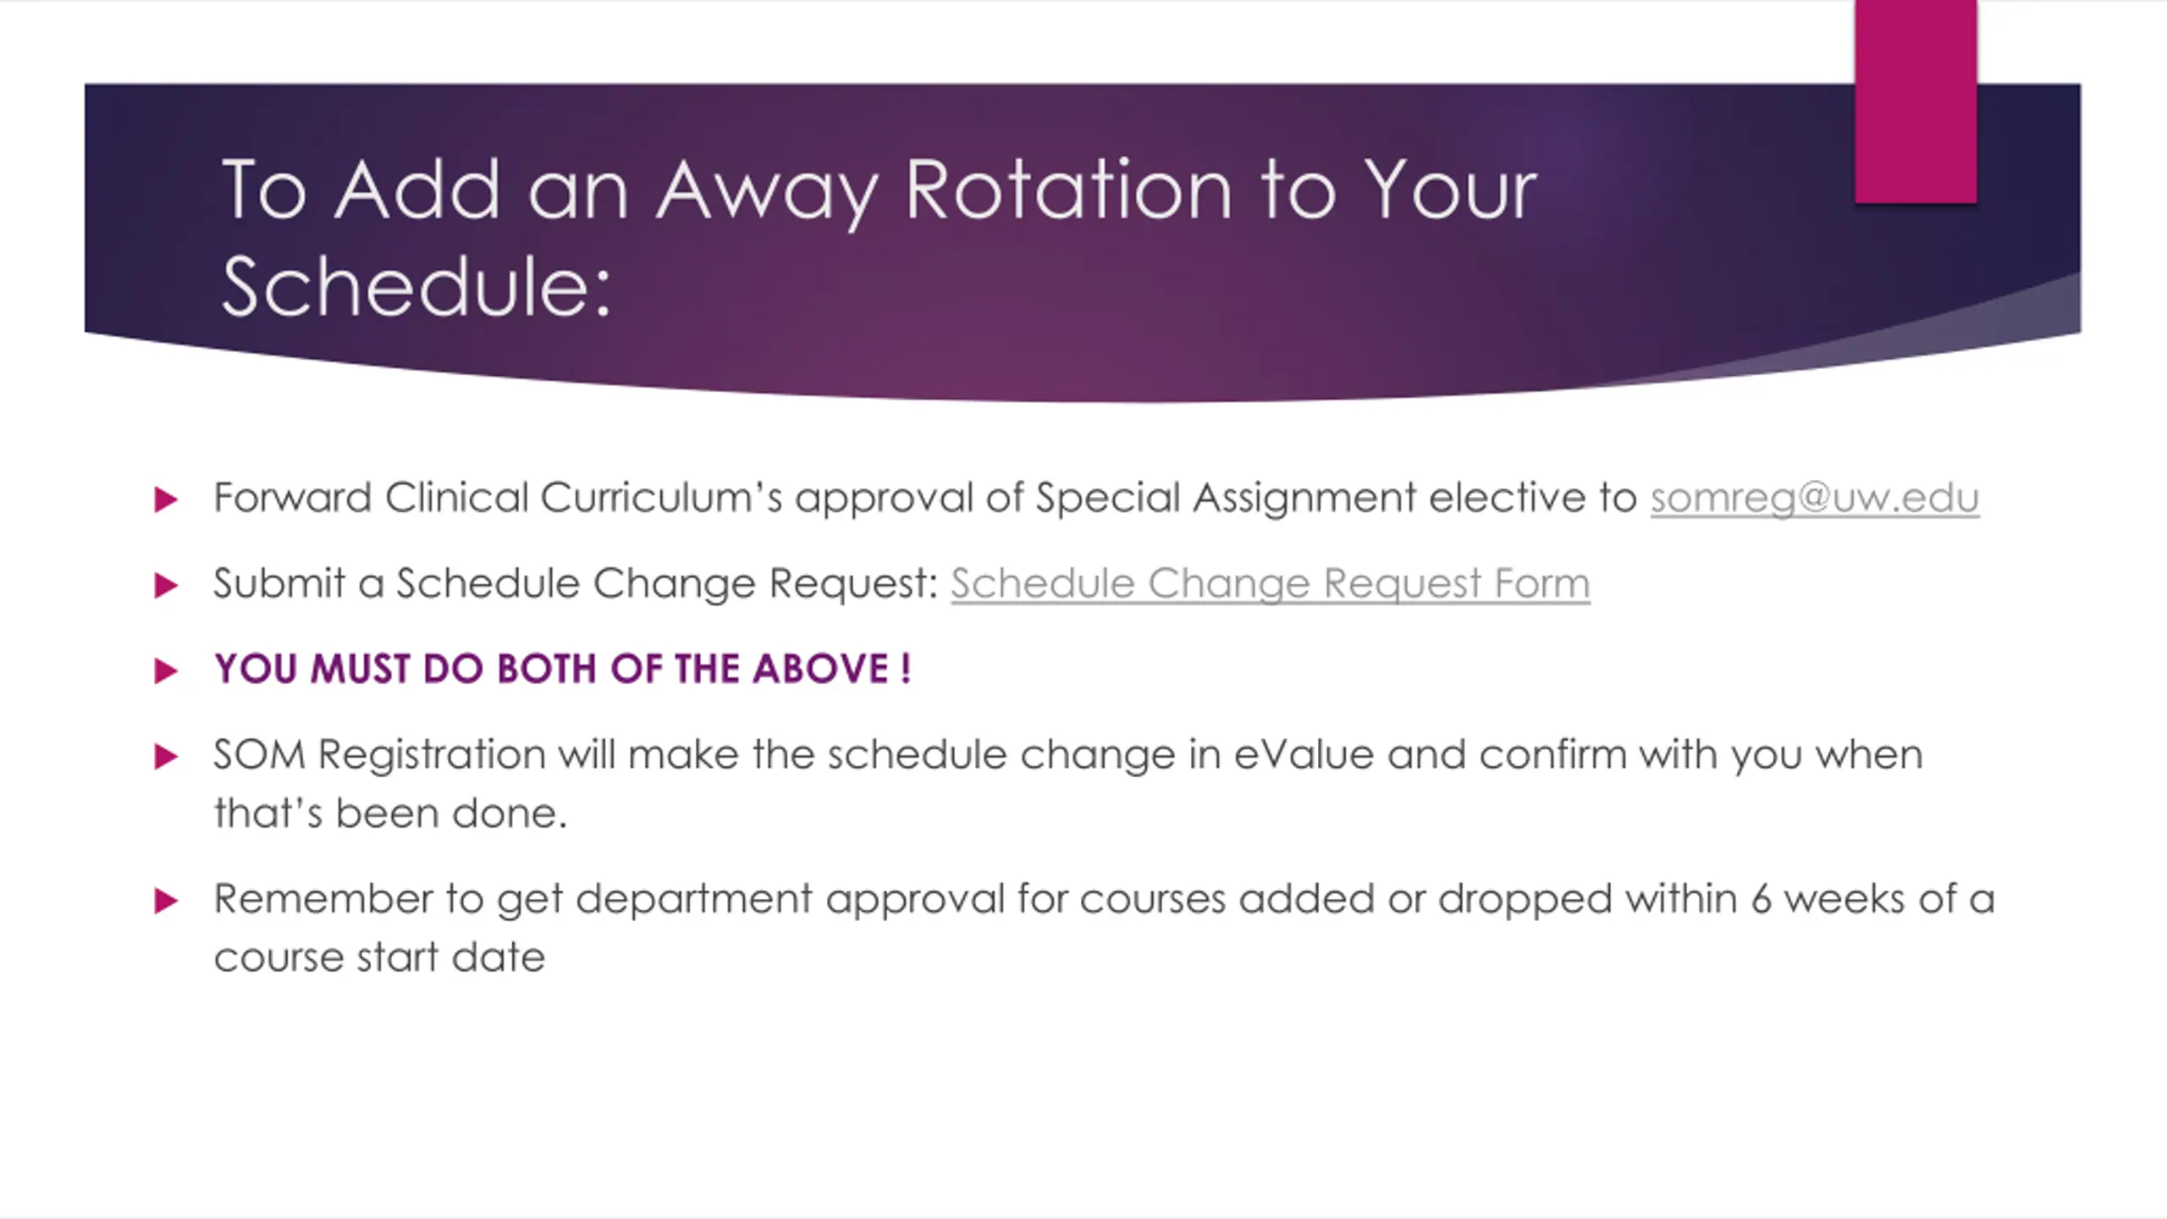
Task: Click the bullet arrow beside "Submit a Schedule"
Action: tap(166, 585)
